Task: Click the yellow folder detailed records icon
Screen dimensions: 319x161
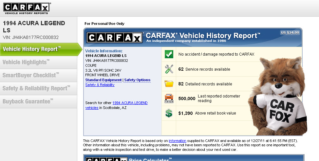Action: (169, 84)
